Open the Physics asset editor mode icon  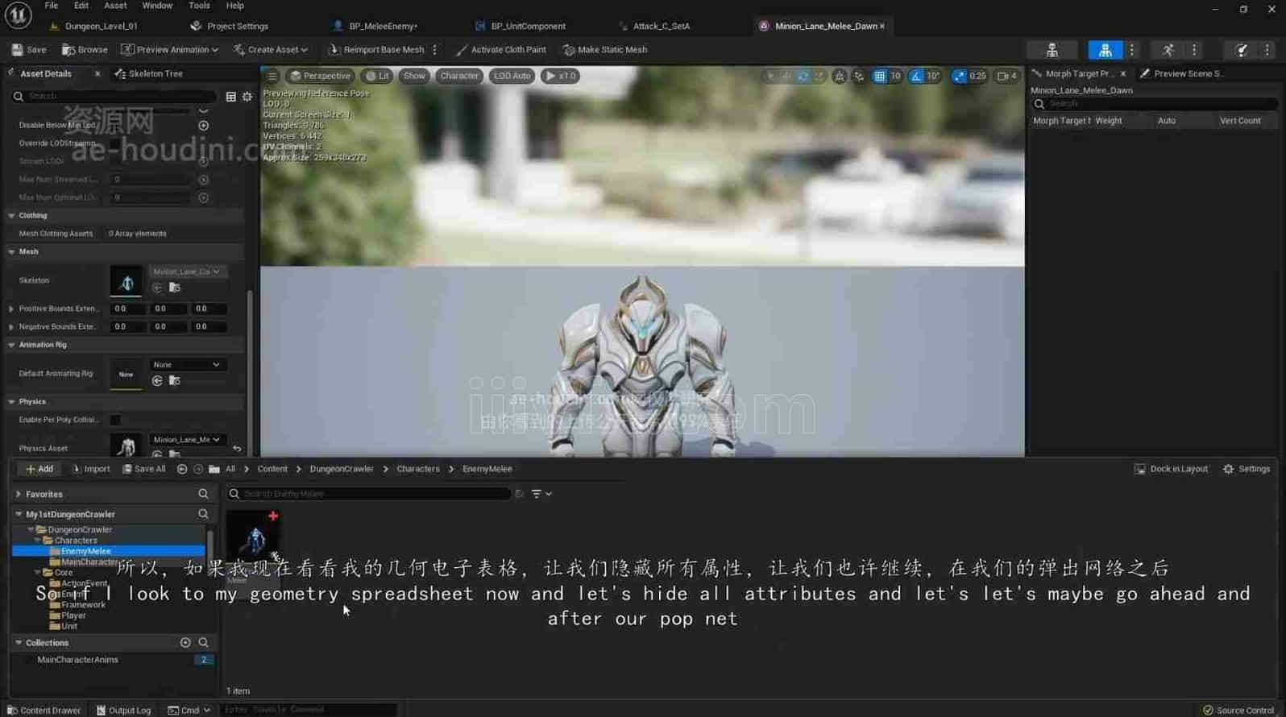click(x=1242, y=50)
